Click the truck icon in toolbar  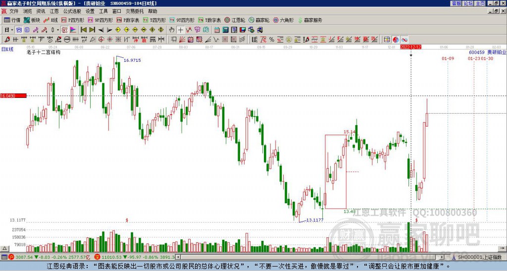pyautogui.click(x=259, y=30)
